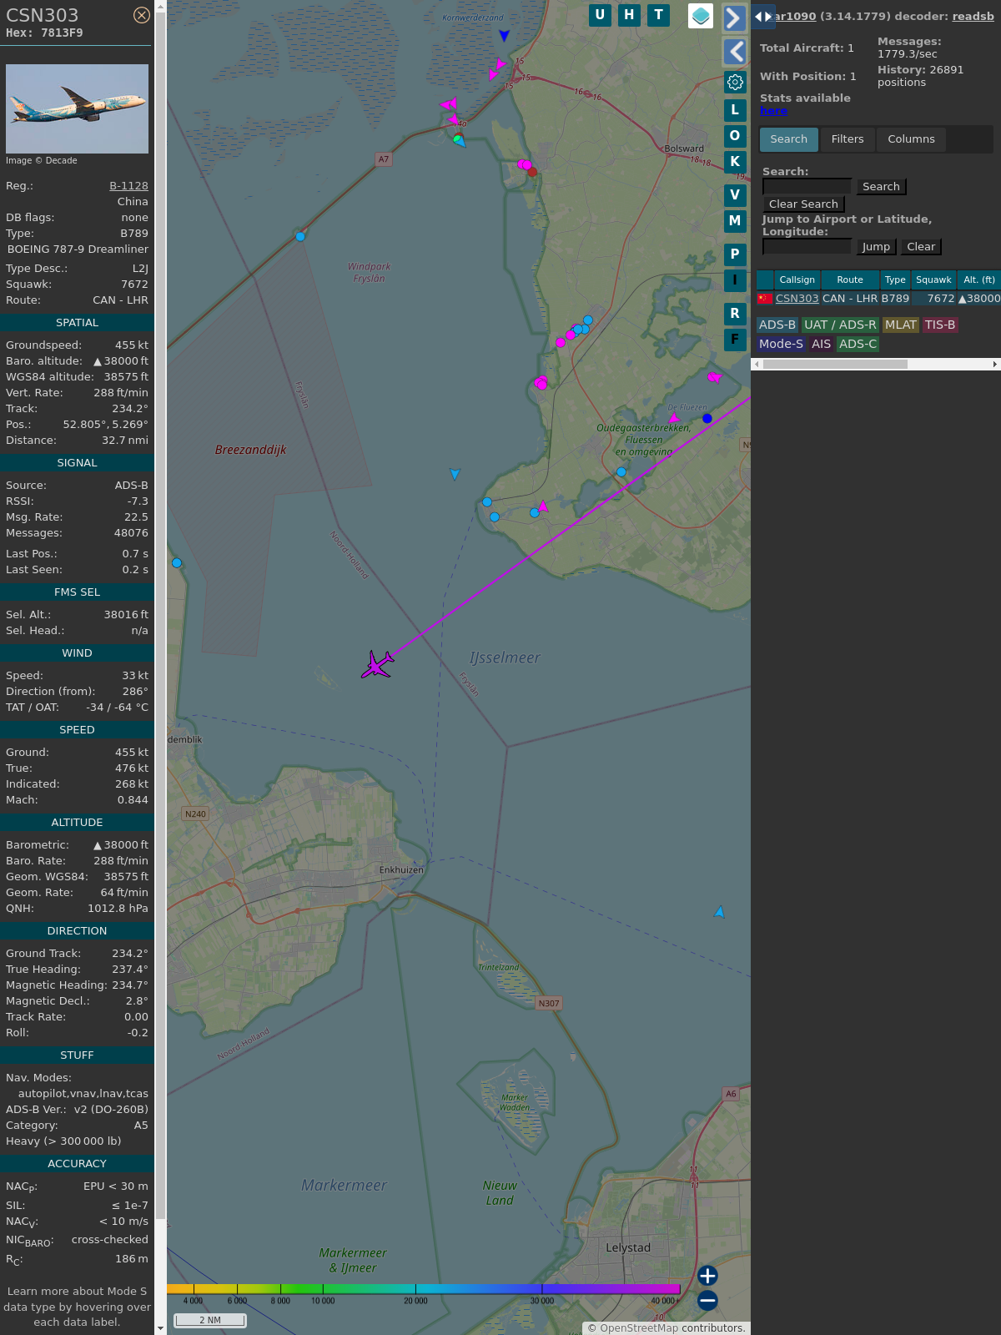Click the T map button

point(659,15)
